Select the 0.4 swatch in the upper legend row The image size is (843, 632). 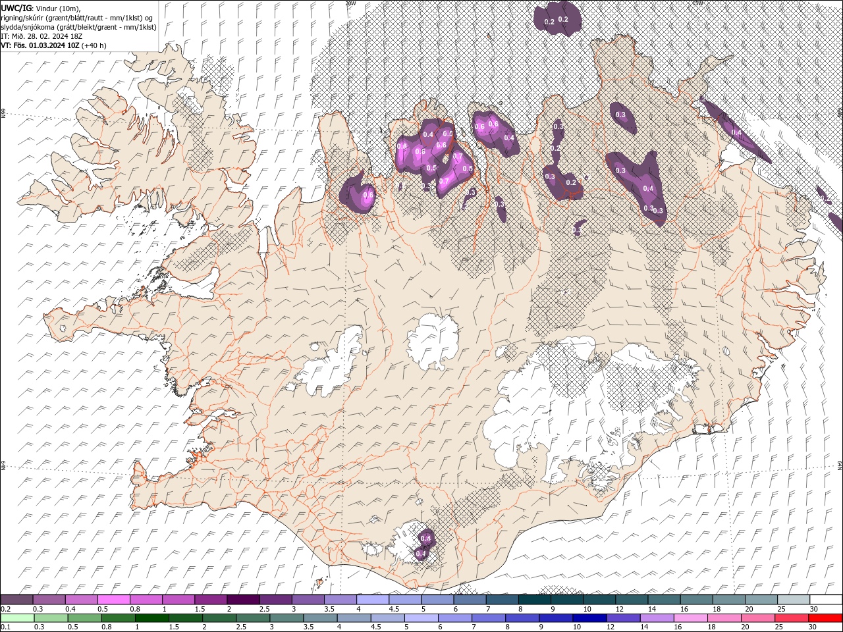[81, 599]
